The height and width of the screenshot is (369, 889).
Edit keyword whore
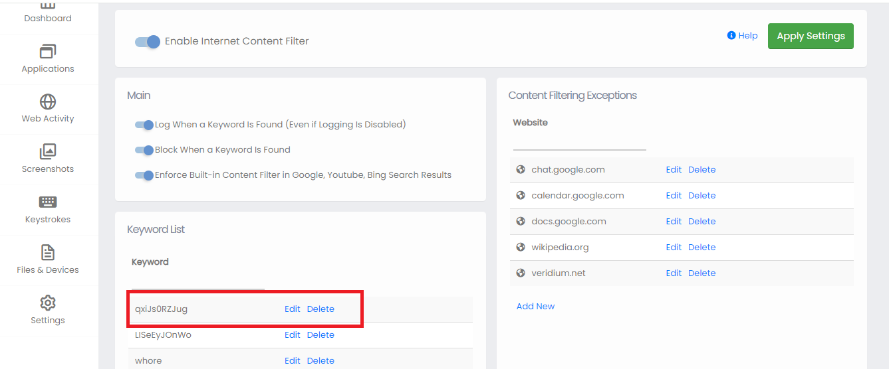tap(293, 360)
